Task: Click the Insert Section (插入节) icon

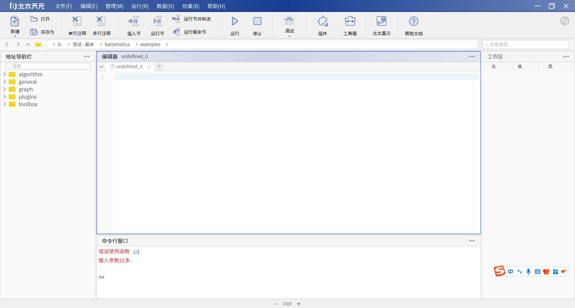Action: [134, 21]
